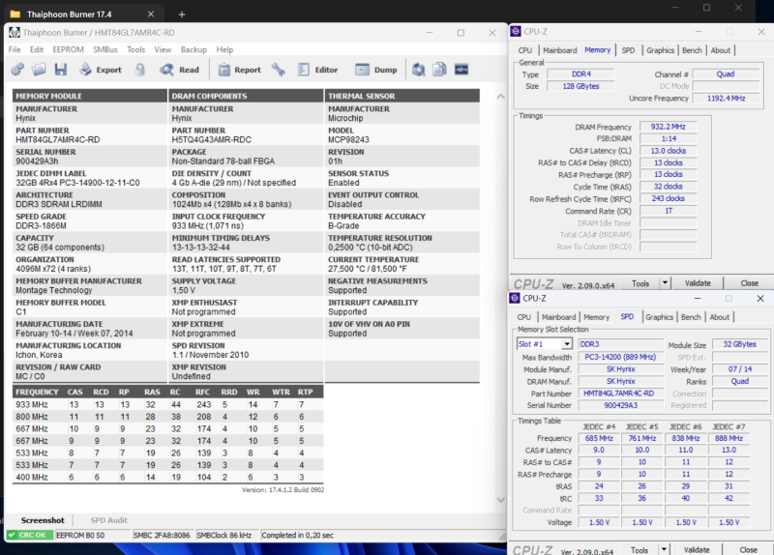774x555 pixels.
Task: Click the DRAM Frequency 932.2 MHz value
Action: click(x=668, y=127)
